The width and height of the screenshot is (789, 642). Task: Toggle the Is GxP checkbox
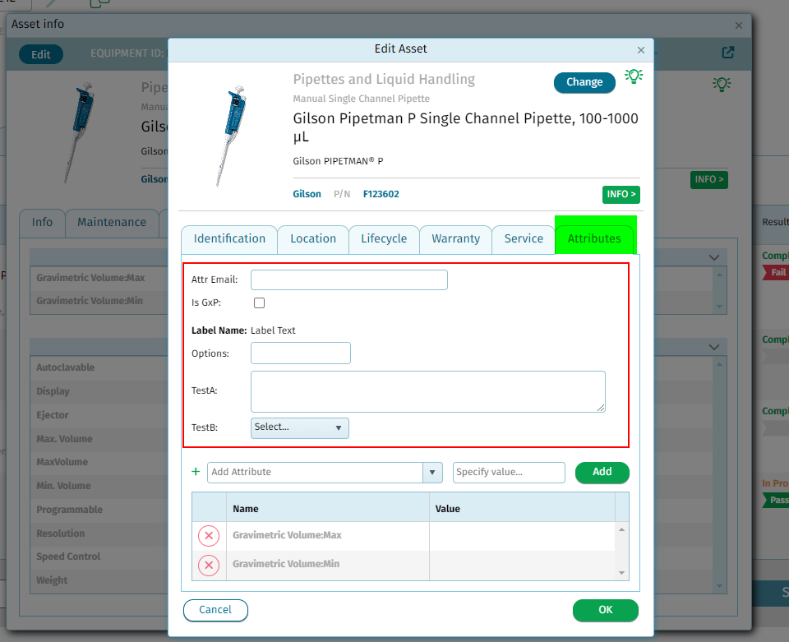[259, 303]
